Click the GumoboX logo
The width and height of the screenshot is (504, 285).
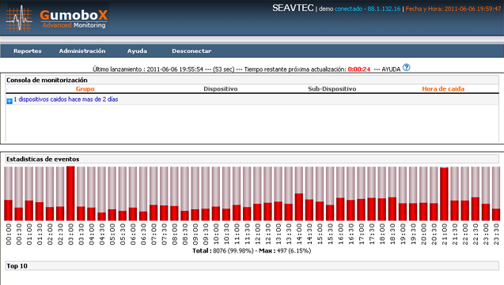pos(57,18)
